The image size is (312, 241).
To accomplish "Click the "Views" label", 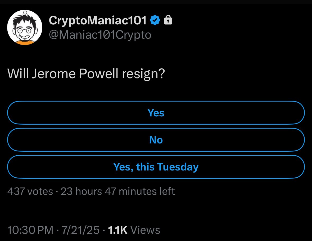I will 145,230.
